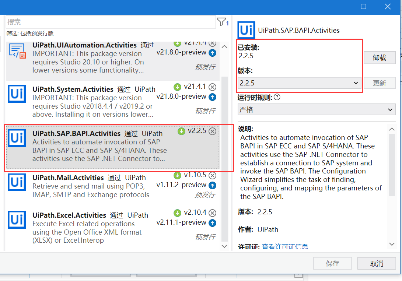
Task: Click the blue preview arrow for Excel.Activities
Action: point(213,223)
